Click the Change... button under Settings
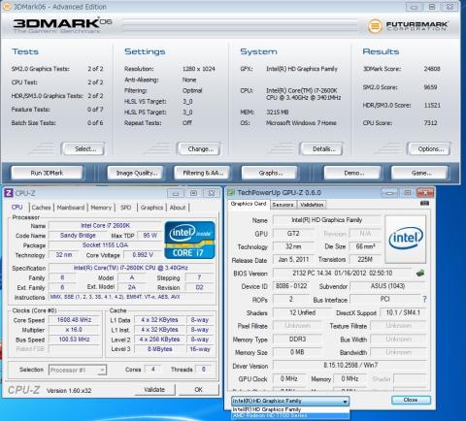This screenshot has height=421, width=466. [199, 149]
